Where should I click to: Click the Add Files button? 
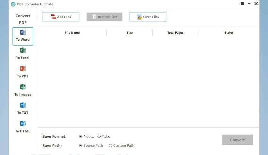[61, 17]
